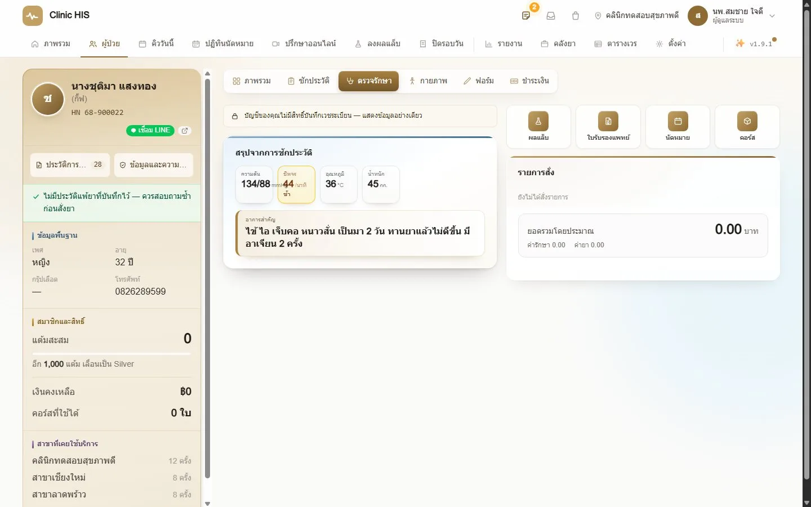Viewport: 811px width, 507px height.
Task: Click the ประวัติการ… 28 button
Action: (x=70, y=165)
